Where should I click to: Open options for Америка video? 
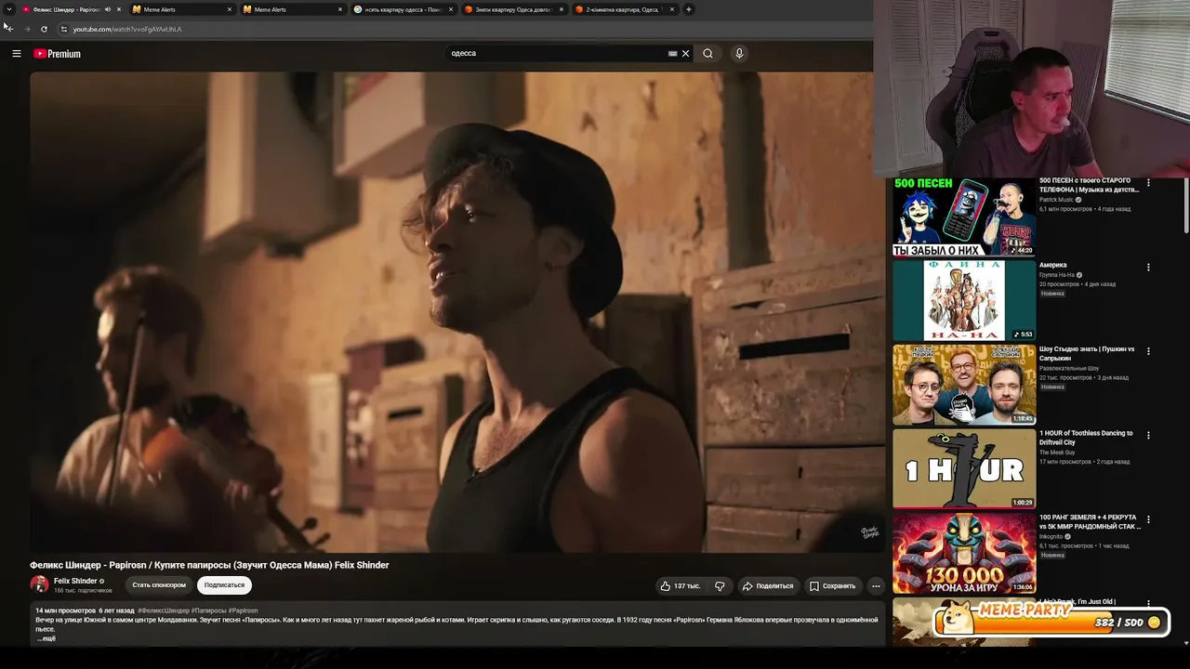(x=1148, y=268)
